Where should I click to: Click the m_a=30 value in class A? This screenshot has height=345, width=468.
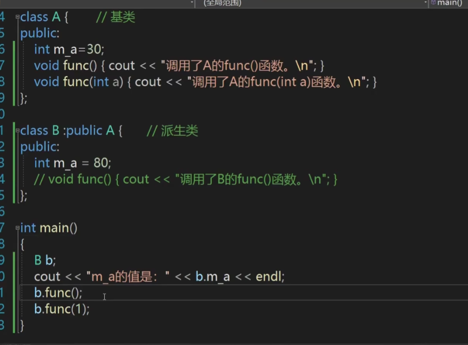(x=94, y=50)
